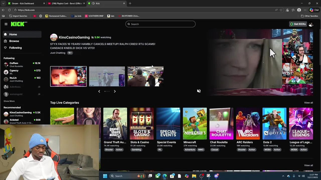Open Cgeezy's channel in Following list
The height and width of the screenshot is (180, 321).
pyautogui.click(x=22, y=72)
